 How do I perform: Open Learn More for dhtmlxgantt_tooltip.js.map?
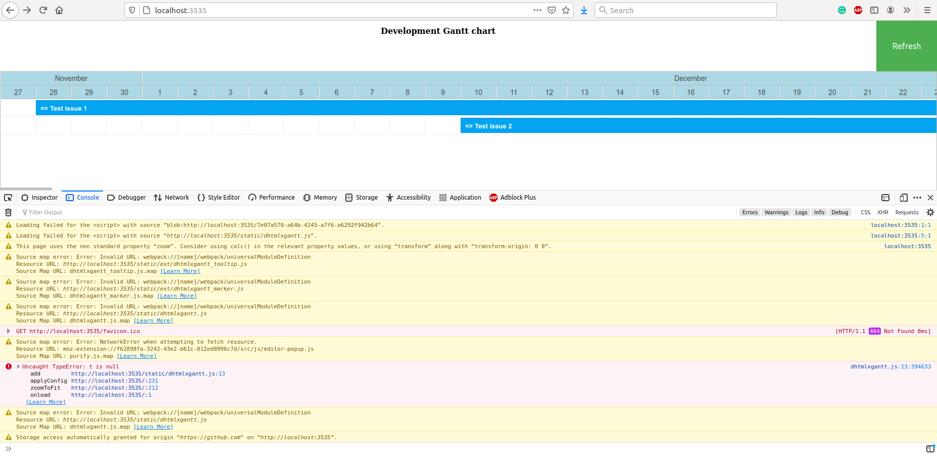(180, 271)
